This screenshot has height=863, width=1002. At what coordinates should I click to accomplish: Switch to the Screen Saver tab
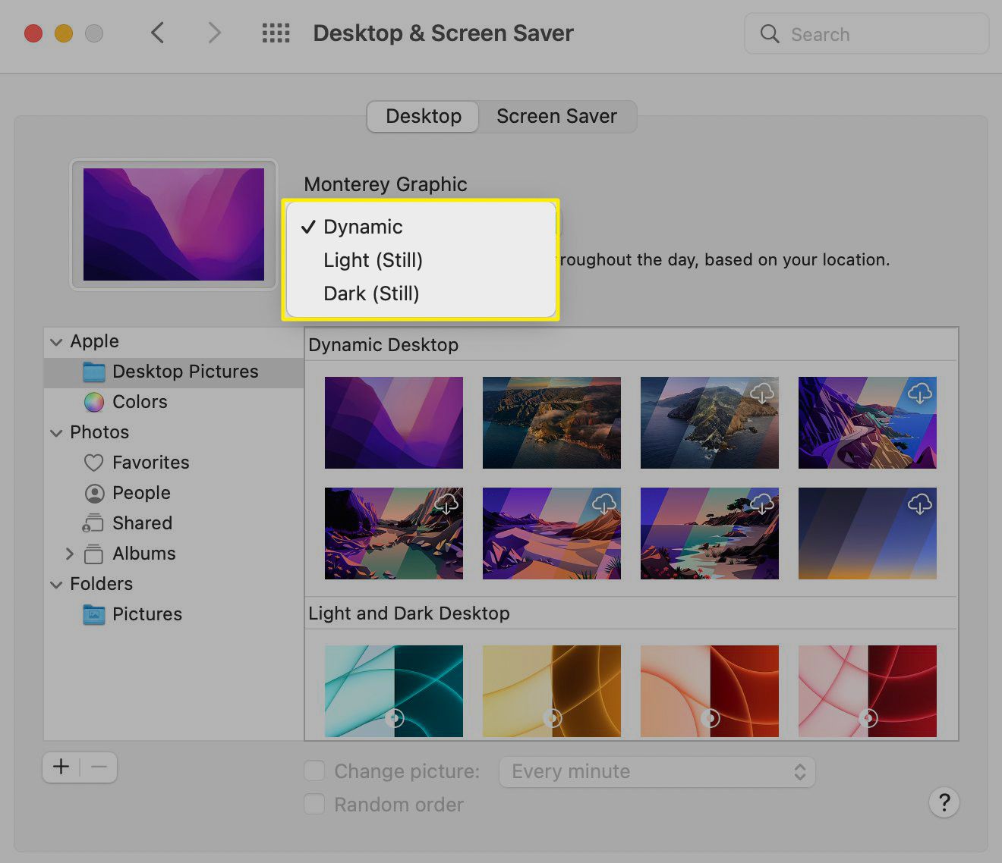pos(556,117)
